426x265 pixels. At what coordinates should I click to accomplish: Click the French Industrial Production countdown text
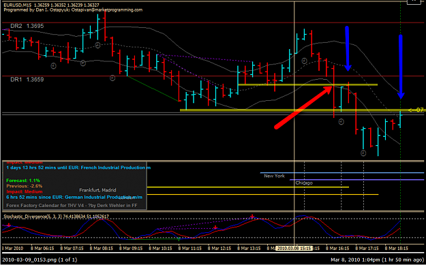pos(78,168)
